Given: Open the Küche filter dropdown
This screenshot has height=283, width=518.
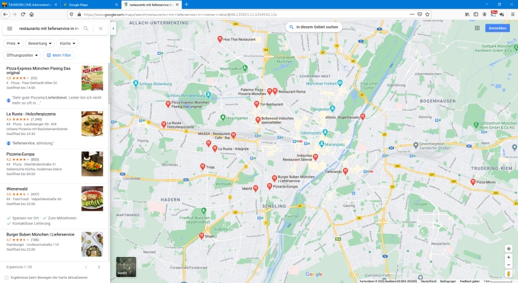Looking at the screenshot, I should pyautogui.click(x=67, y=43).
